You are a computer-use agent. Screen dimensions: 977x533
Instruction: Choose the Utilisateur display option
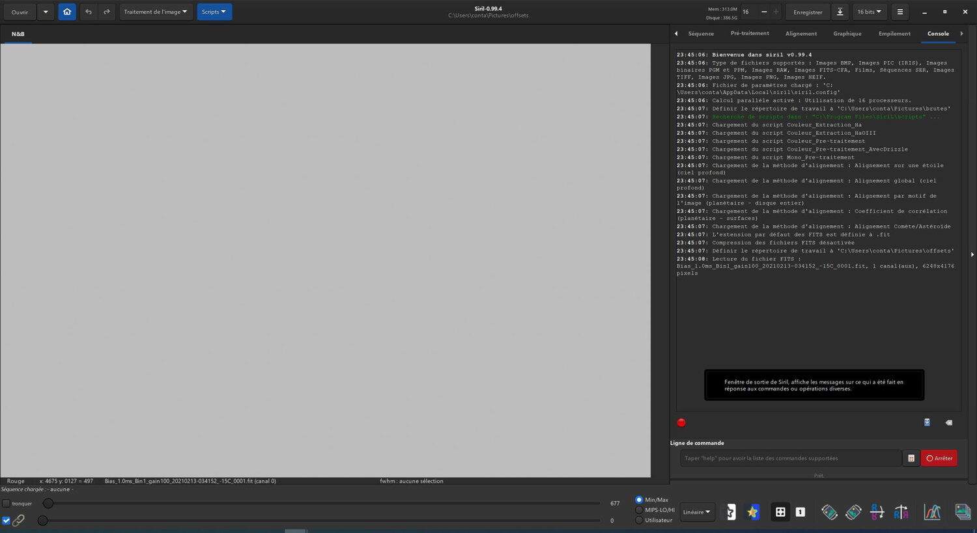point(639,520)
